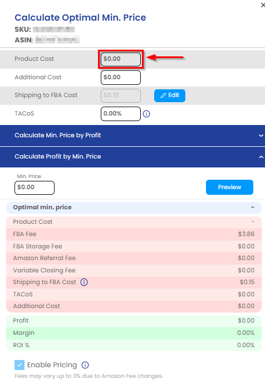This screenshot has height=384, width=265.
Task: Focus the Product Cost input field
Action: 121,59
